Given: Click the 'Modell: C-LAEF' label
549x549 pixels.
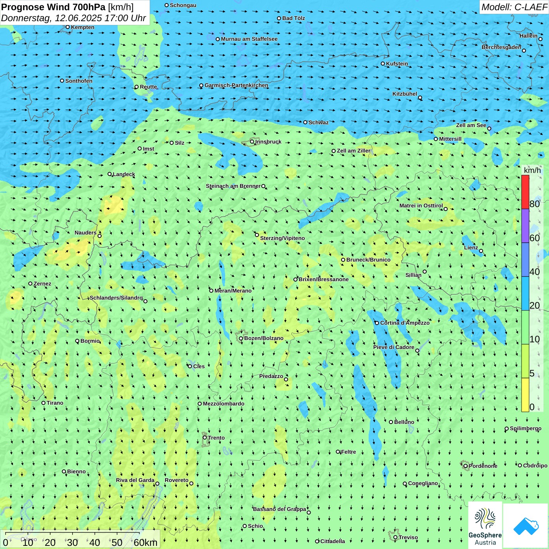Looking at the screenshot, I should (514, 7).
